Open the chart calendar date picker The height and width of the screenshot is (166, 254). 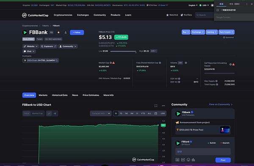pyautogui.click(x=156, y=114)
